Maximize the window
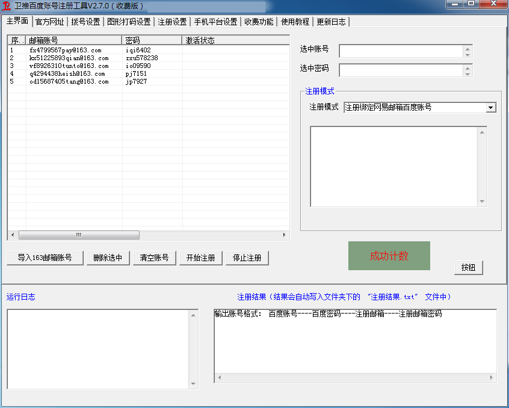This screenshot has height=408, width=509. pos(471,4)
